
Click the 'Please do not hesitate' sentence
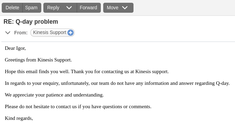(x=78, y=106)
